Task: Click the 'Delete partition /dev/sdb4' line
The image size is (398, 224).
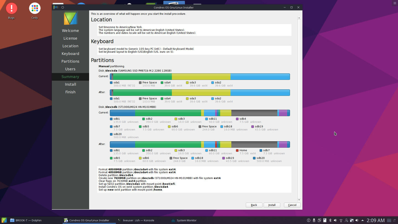Action: (116, 175)
